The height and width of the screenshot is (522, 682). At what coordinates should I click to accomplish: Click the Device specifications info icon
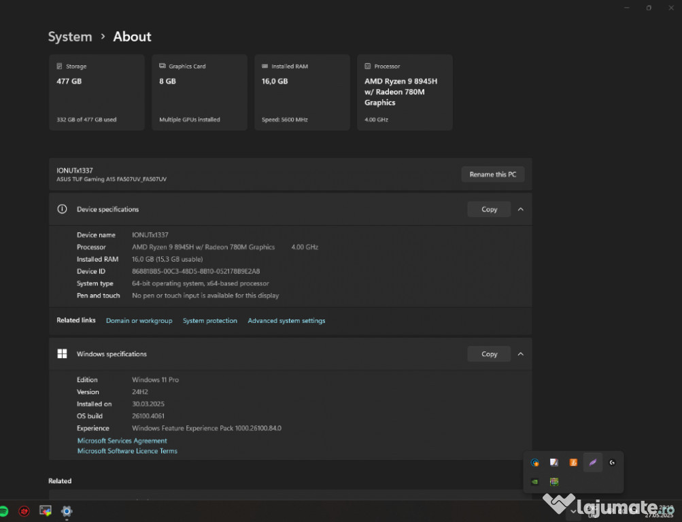[x=62, y=209]
